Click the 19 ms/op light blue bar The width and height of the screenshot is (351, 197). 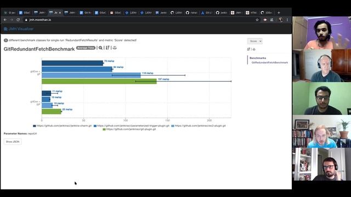pyautogui.click(x=47, y=106)
